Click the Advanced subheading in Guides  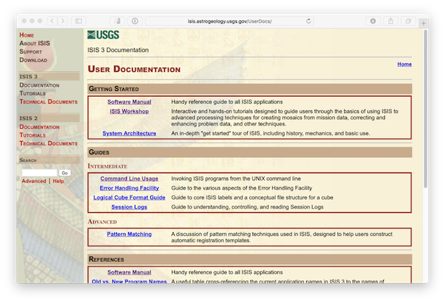tap(102, 222)
